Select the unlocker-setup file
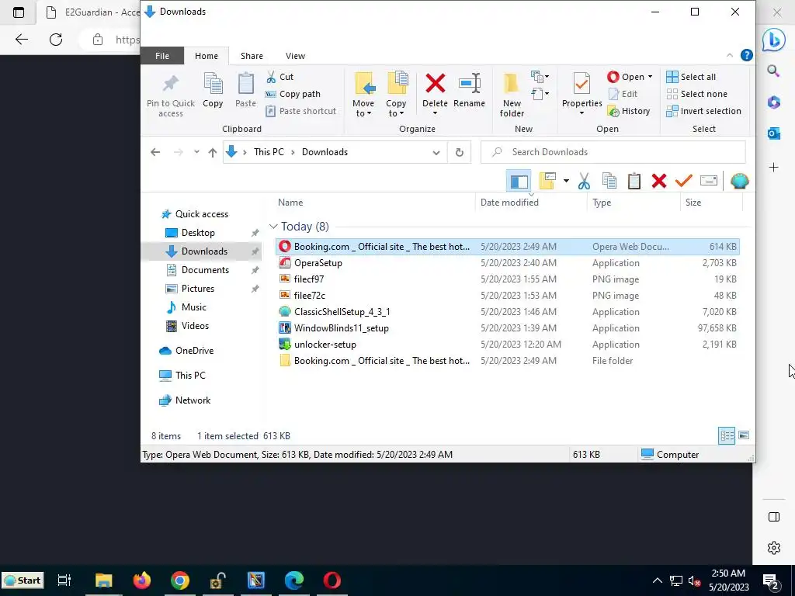The image size is (795, 596). coord(507,344)
